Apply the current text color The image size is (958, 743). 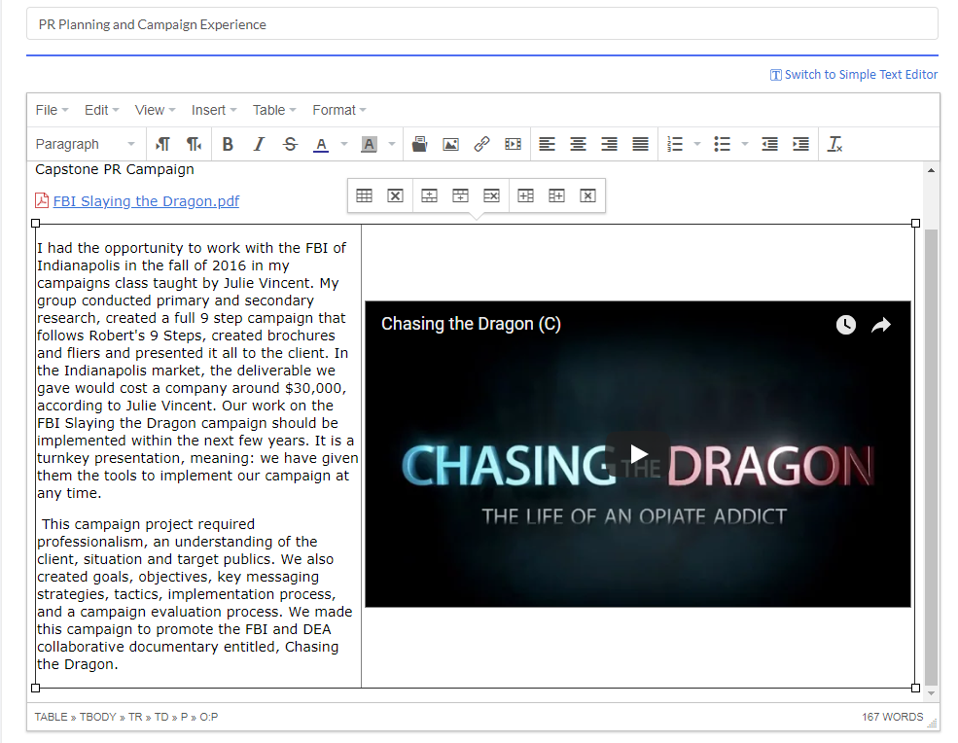(321, 144)
